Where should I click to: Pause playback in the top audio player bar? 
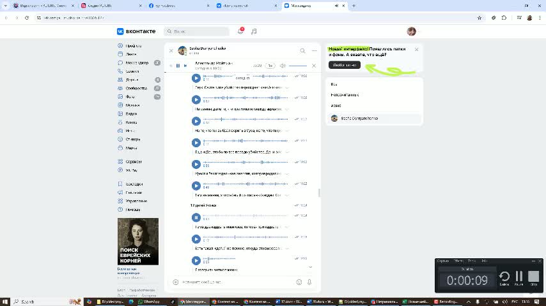[178, 66]
